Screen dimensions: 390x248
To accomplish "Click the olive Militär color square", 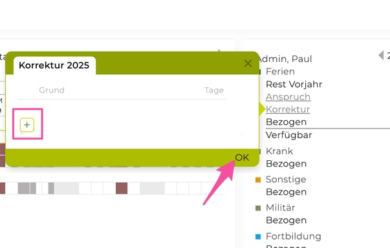I will pyautogui.click(x=258, y=208).
